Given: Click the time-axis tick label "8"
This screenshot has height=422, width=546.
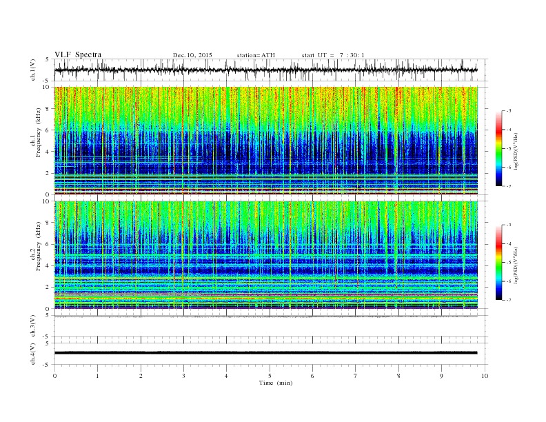Looking at the screenshot, I should click(398, 376).
